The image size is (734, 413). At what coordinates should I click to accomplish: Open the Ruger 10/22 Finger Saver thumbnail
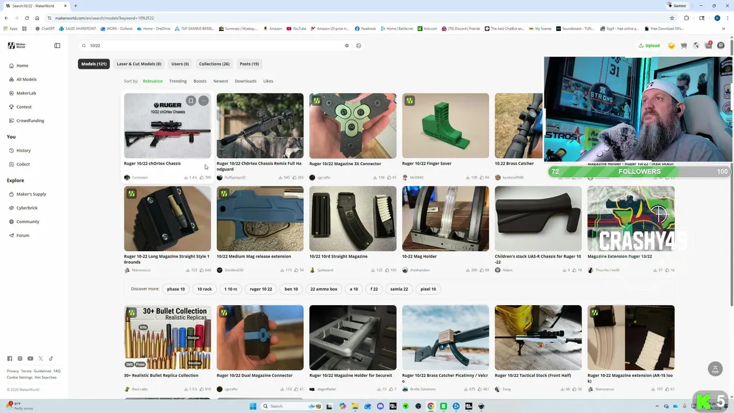point(446,126)
